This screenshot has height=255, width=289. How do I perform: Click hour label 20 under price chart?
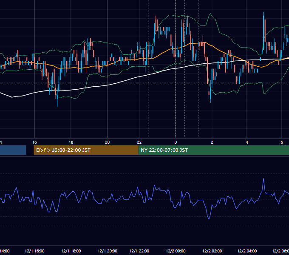coord(107,142)
